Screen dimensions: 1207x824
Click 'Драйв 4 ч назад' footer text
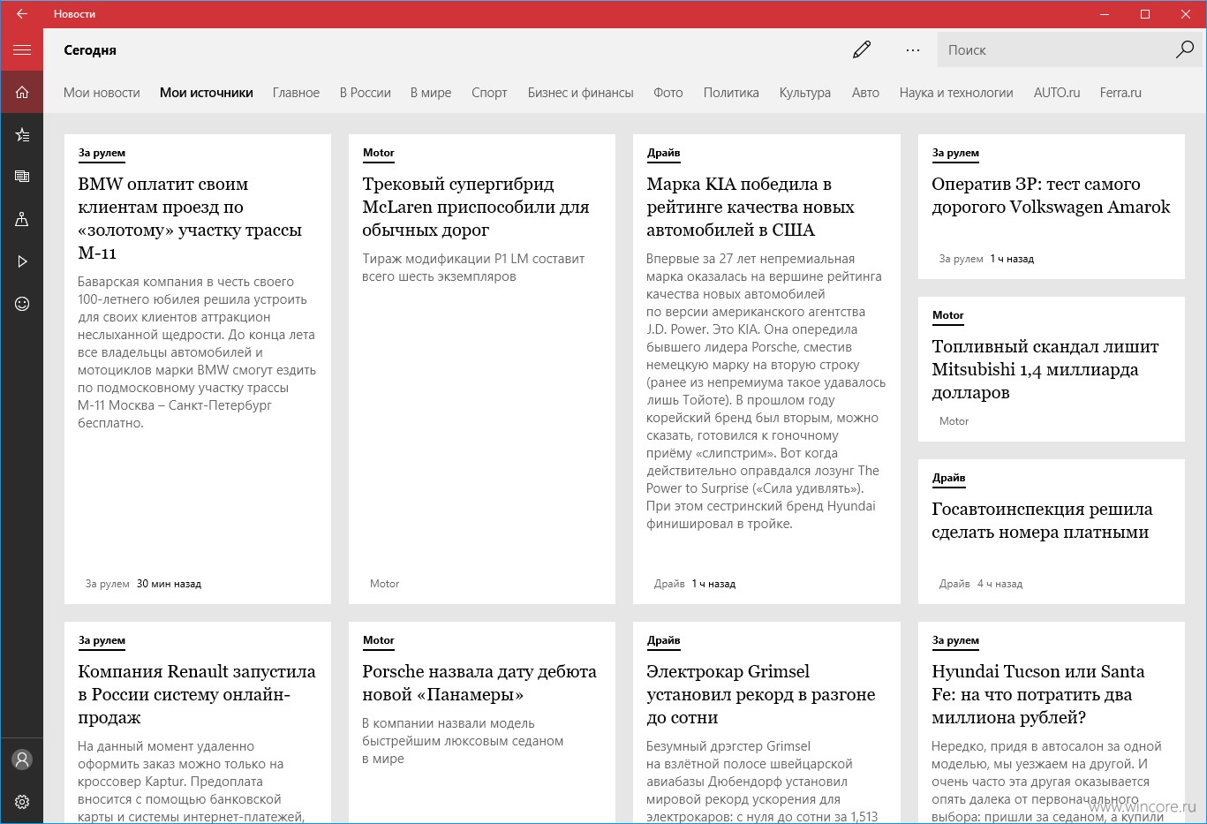coord(981,584)
